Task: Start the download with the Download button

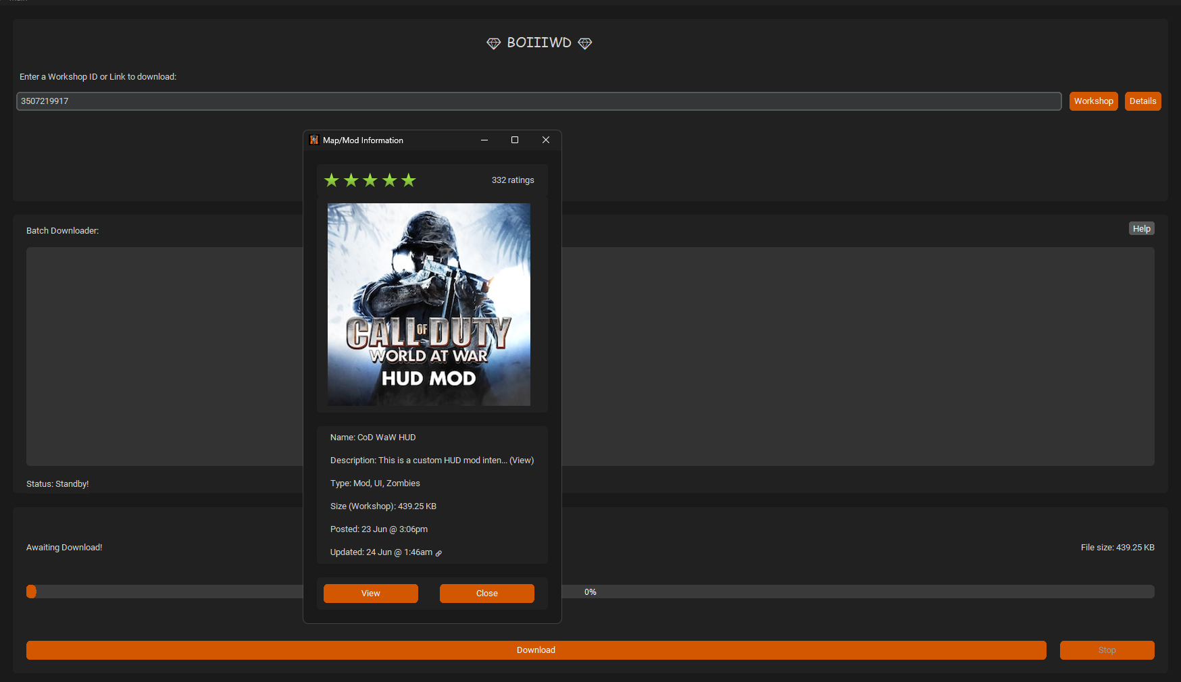Action: pos(536,650)
